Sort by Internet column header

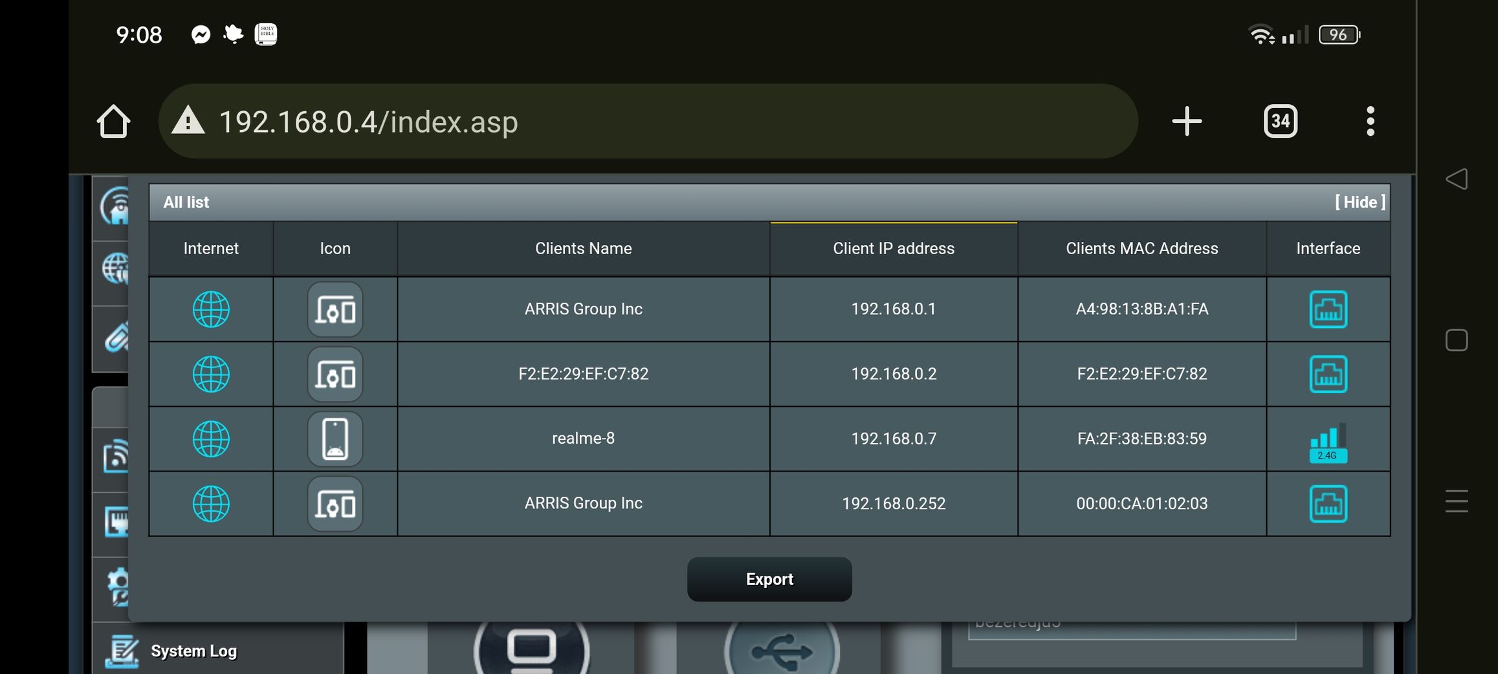click(x=211, y=248)
